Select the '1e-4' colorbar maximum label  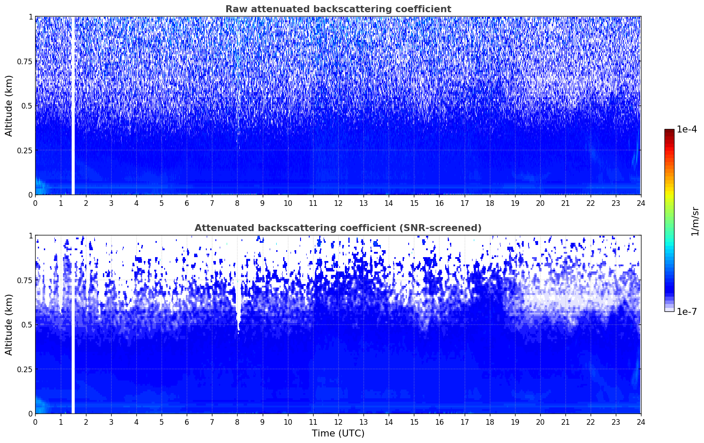tap(687, 129)
